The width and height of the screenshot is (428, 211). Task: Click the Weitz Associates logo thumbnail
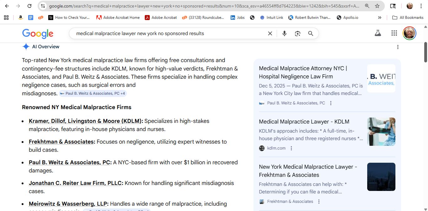pos(381,78)
